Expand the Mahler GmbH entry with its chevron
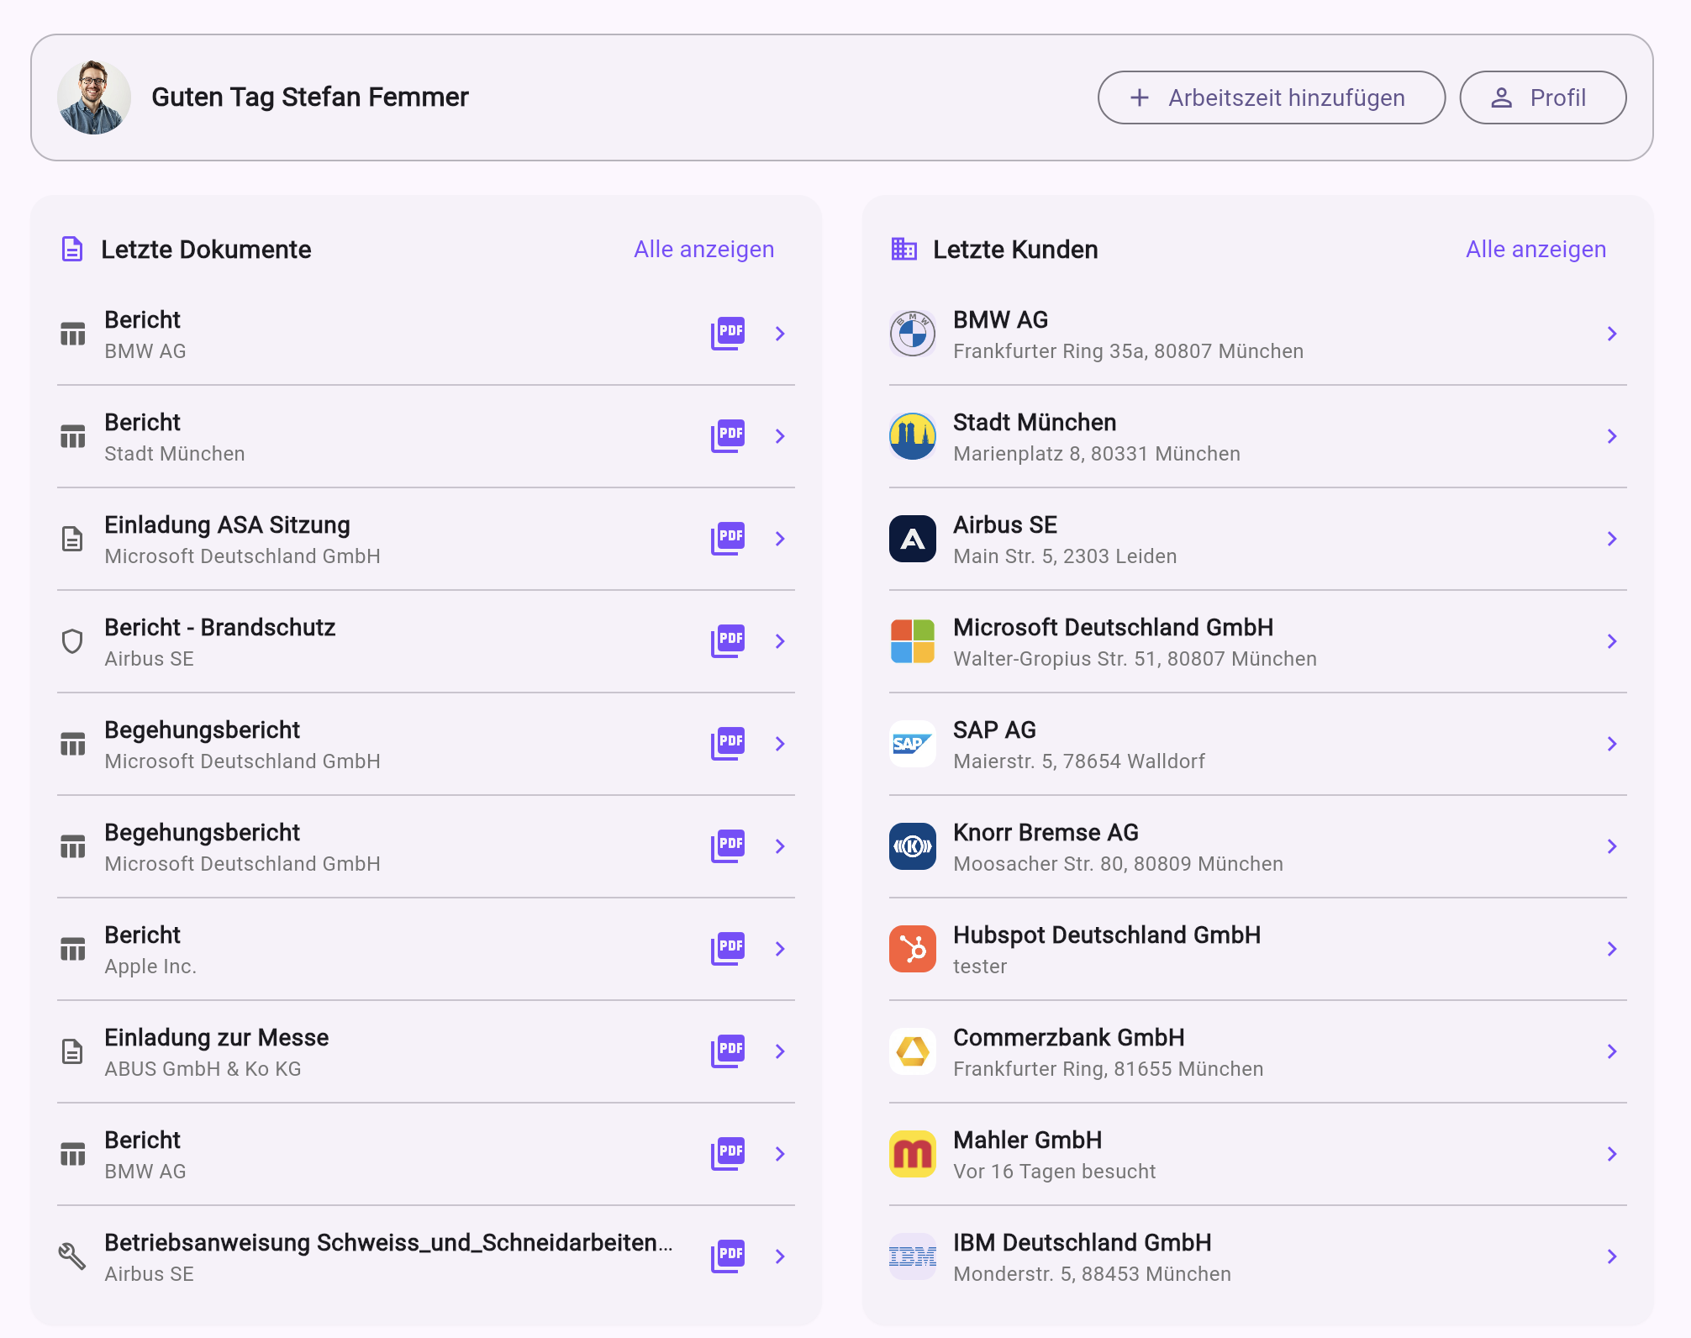1691x1338 pixels. (x=1612, y=1153)
